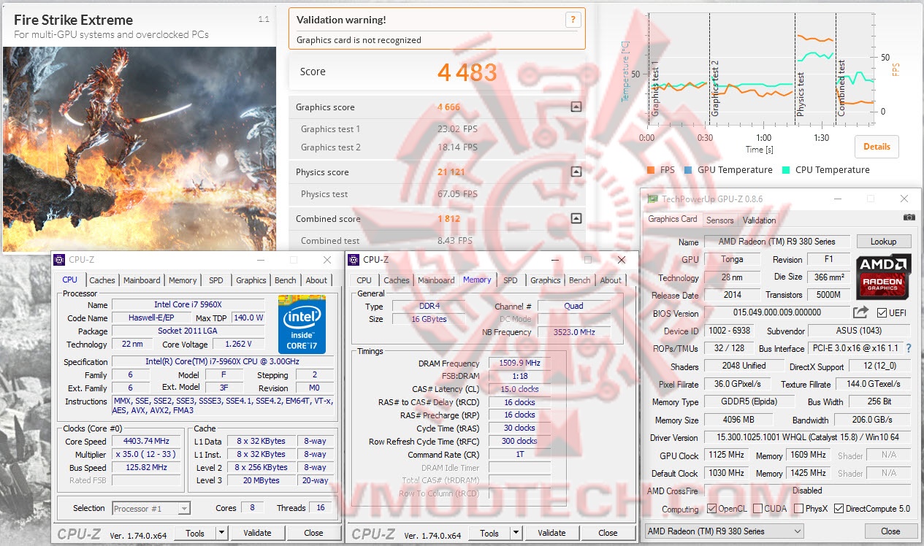The height and width of the screenshot is (546, 924).
Task: Open Mainboard tab in first CPU-Z window
Action: click(x=142, y=280)
